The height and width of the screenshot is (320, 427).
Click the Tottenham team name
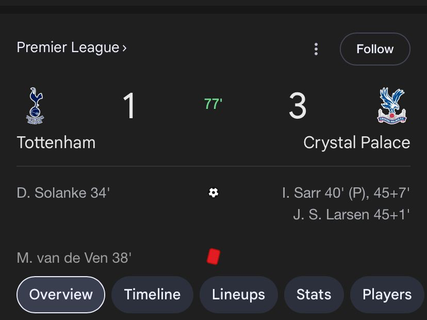click(56, 142)
